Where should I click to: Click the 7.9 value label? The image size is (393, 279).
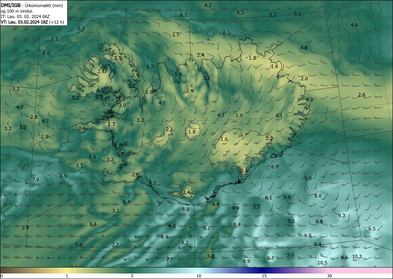pyautogui.click(x=35, y=179)
